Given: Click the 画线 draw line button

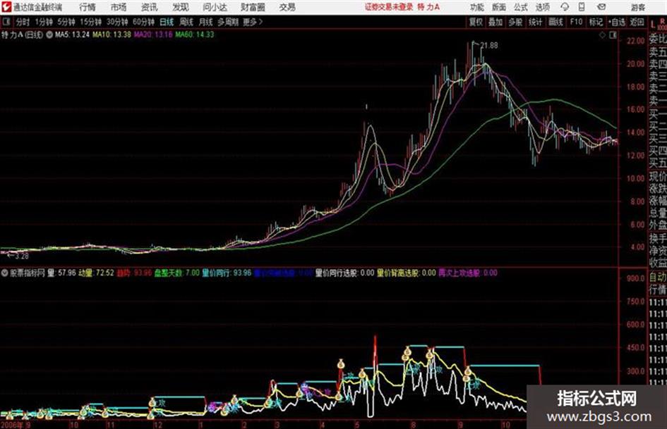Looking at the screenshot, I should click(x=555, y=22).
